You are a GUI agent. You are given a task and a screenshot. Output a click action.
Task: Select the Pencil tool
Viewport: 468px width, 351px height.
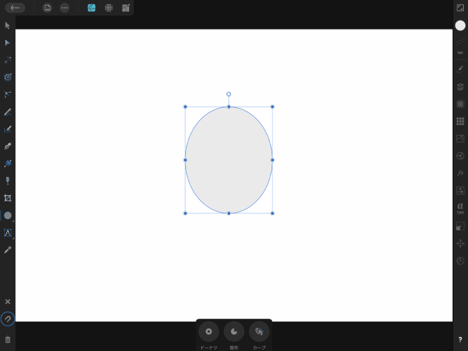8,112
